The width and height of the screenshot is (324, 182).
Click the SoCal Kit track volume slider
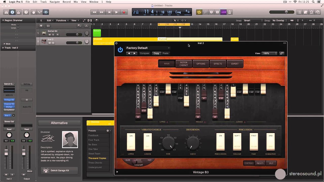74,35
